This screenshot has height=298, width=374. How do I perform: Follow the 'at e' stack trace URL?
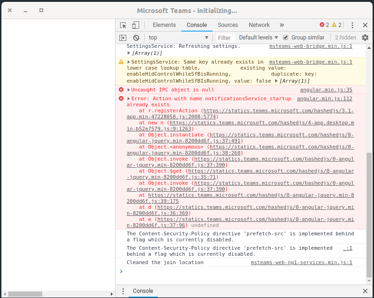pos(240,222)
